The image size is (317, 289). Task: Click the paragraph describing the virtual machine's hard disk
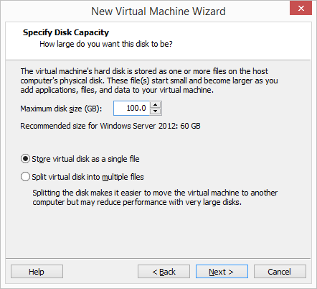click(149, 81)
